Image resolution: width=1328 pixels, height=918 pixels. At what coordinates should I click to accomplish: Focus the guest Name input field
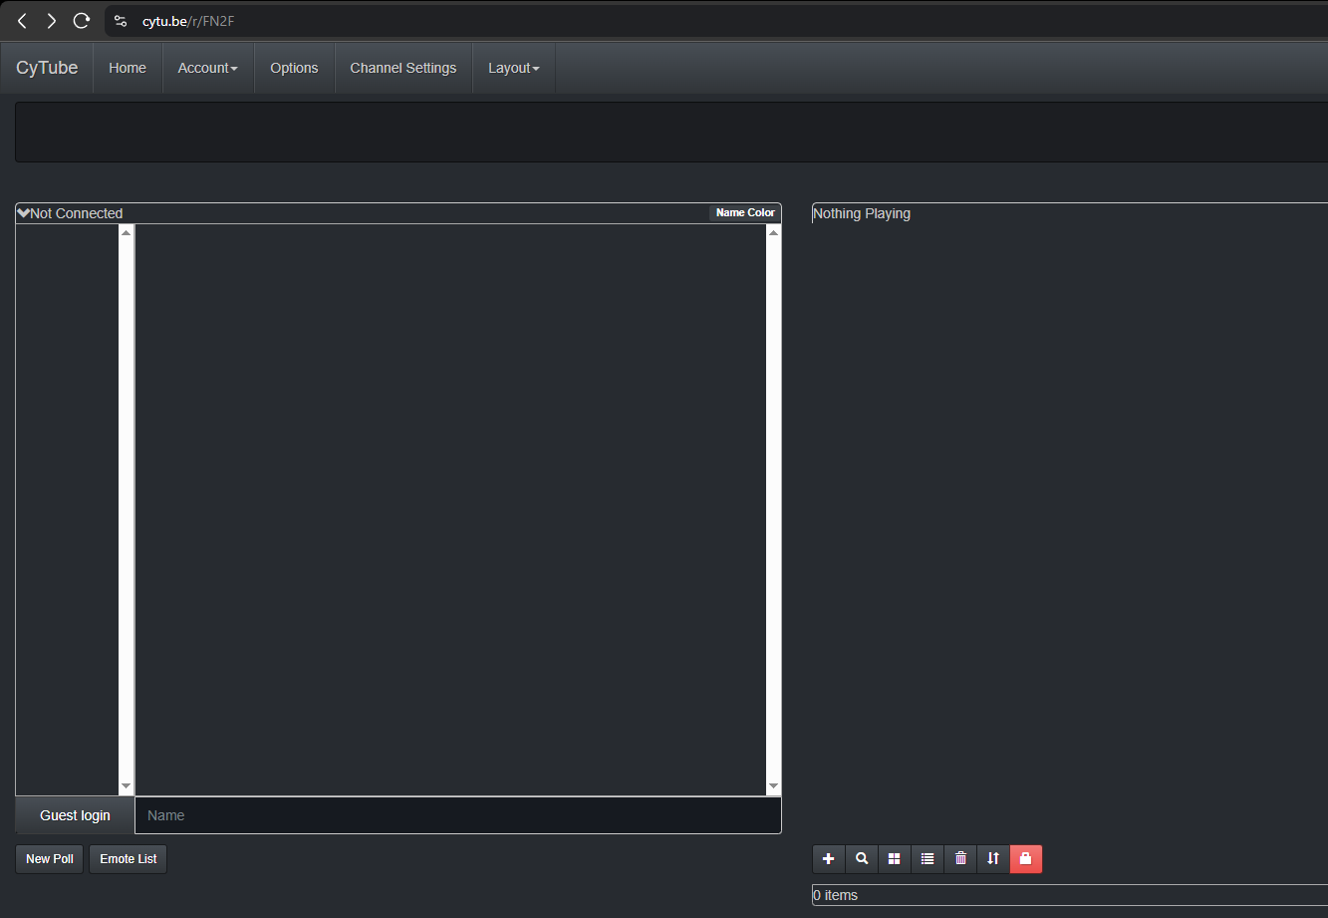(458, 815)
